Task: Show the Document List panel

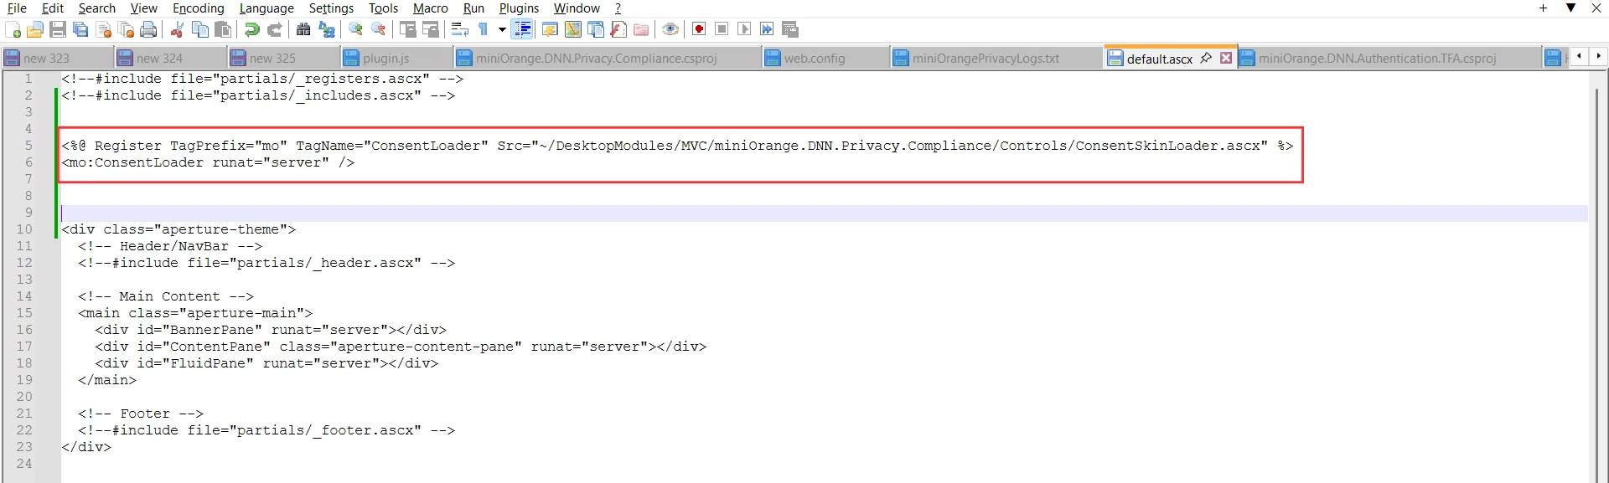Action: coord(596,29)
